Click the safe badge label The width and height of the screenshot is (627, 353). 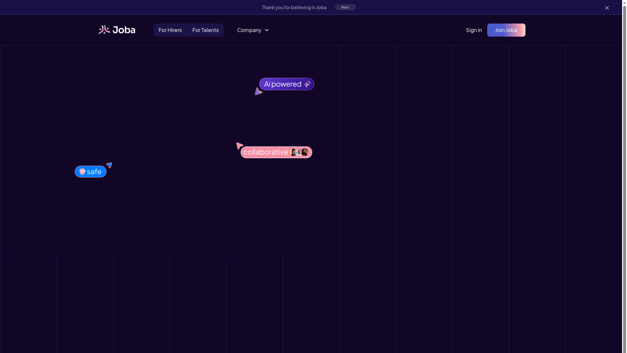coord(94,172)
